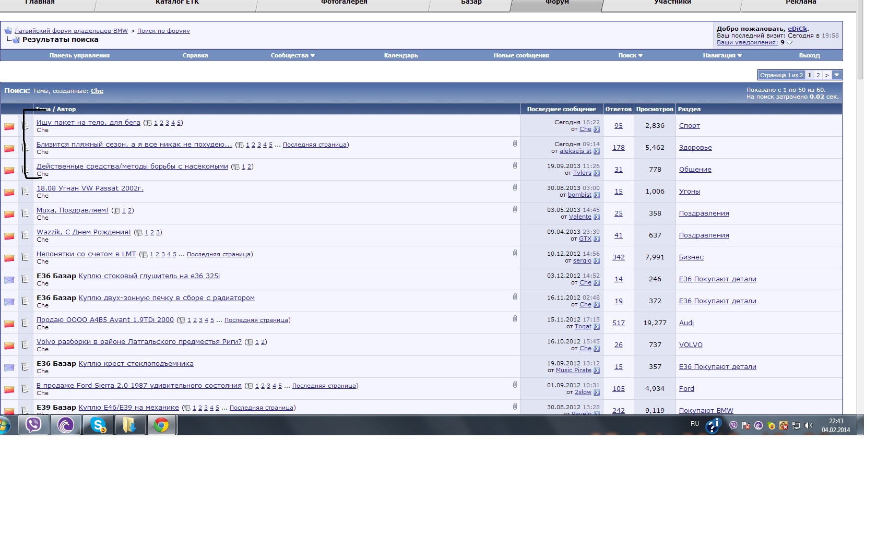Open the page-jump dropdown arrow in pagination

837,75
